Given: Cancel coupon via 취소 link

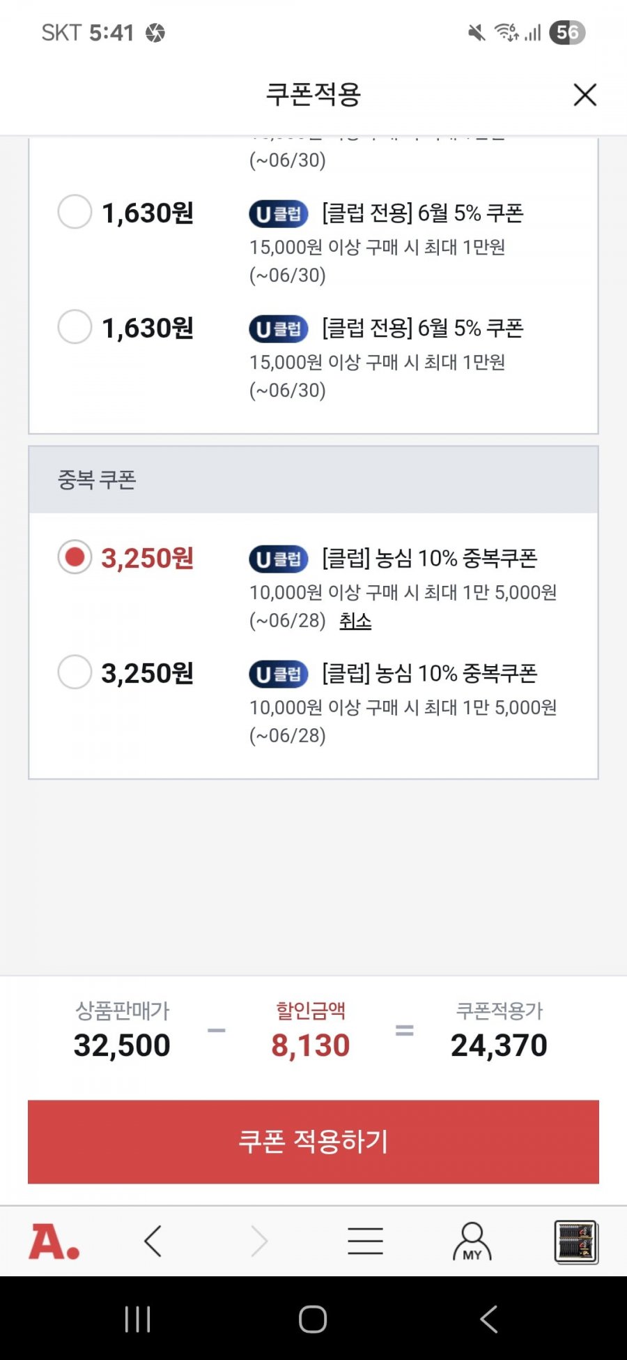Looking at the screenshot, I should click(x=355, y=620).
